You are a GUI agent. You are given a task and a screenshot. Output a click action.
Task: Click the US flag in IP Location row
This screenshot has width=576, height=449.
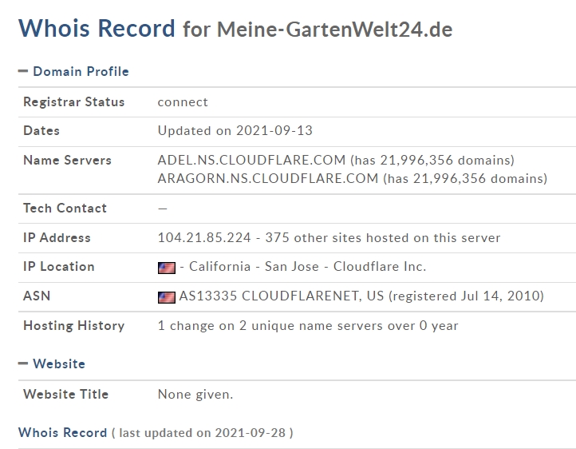[167, 268]
